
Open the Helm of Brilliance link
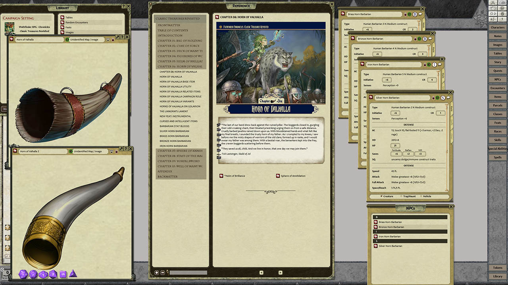(x=234, y=176)
